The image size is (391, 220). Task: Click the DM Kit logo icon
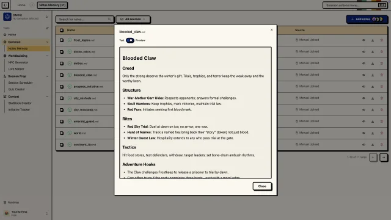[7, 16]
